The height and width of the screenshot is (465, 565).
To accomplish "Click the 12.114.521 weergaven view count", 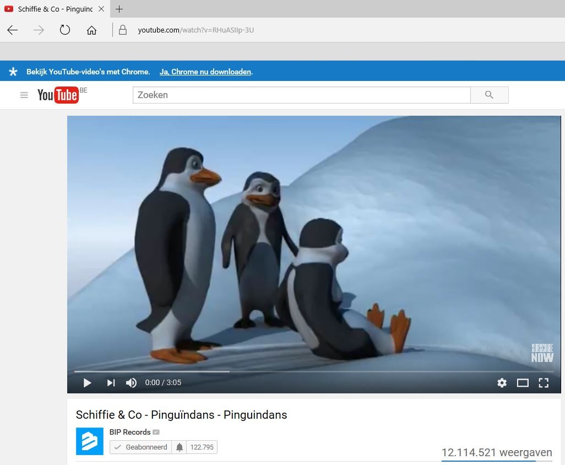I will (x=497, y=452).
